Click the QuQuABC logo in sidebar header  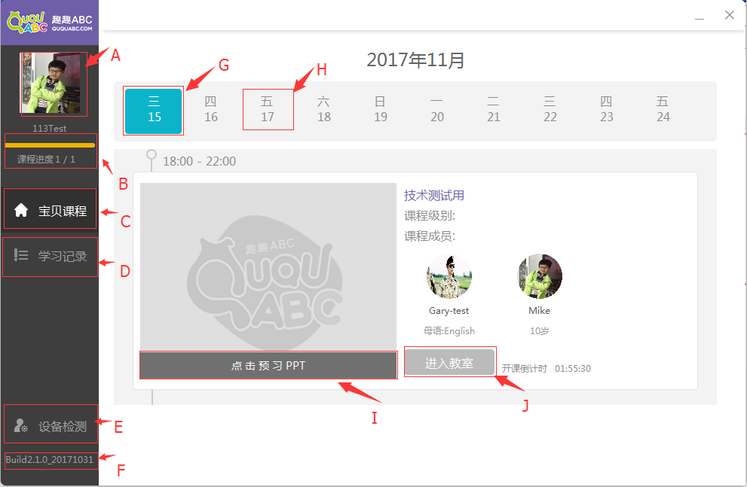click(50, 22)
